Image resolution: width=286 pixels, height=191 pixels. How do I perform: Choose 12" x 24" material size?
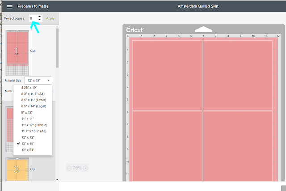(x=28, y=150)
